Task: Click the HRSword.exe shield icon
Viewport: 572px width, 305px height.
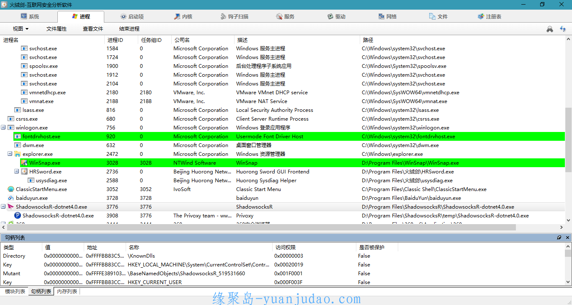Action: [24, 171]
